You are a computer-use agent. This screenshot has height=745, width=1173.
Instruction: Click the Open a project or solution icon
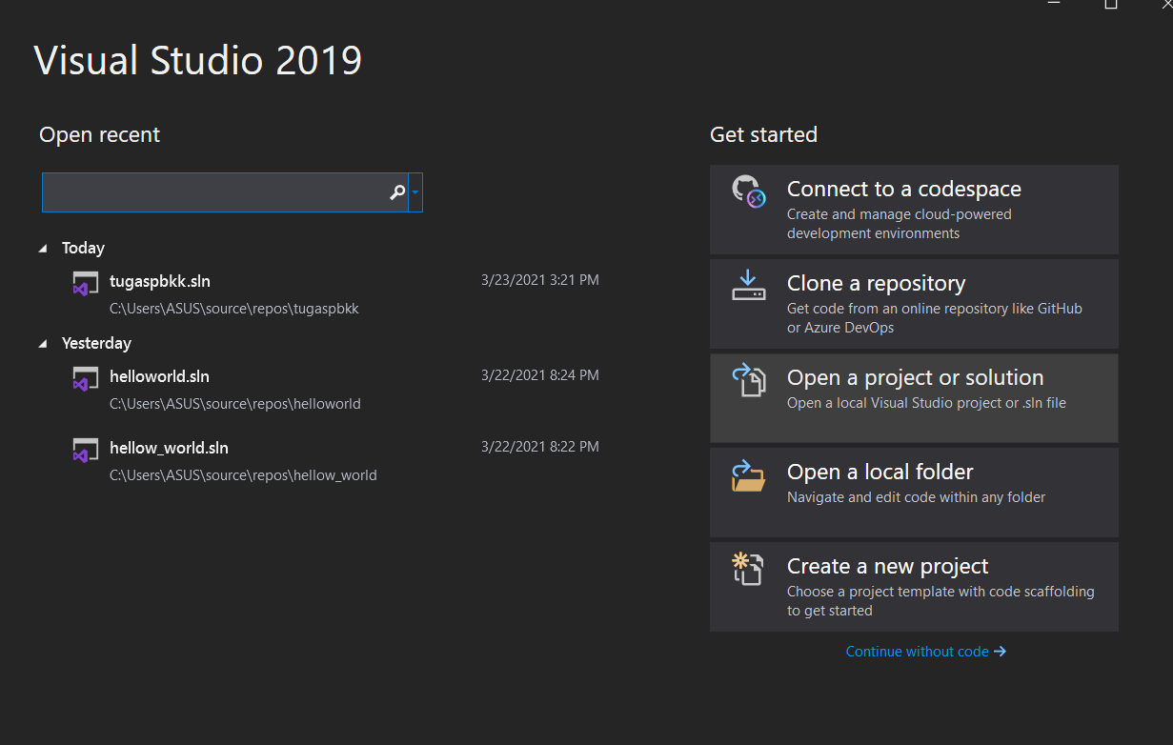(749, 379)
